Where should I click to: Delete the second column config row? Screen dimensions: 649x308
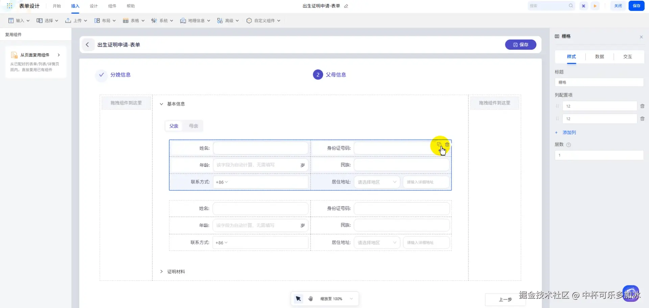tap(642, 119)
